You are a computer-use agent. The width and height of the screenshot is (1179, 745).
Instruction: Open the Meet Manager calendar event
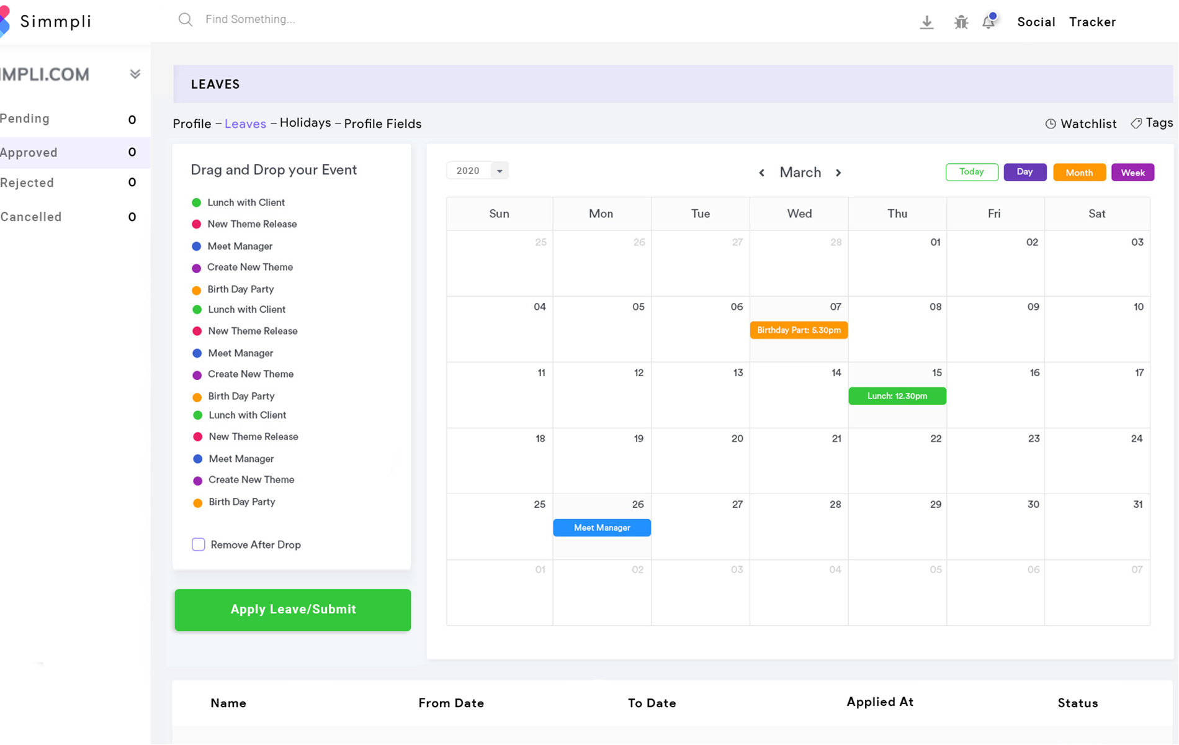click(x=601, y=528)
